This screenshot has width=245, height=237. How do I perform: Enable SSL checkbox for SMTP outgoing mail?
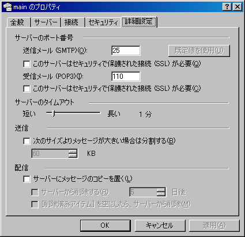point(27,64)
